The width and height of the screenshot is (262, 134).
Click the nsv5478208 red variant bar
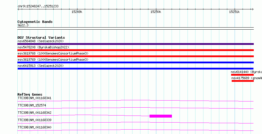click(135, 50)
